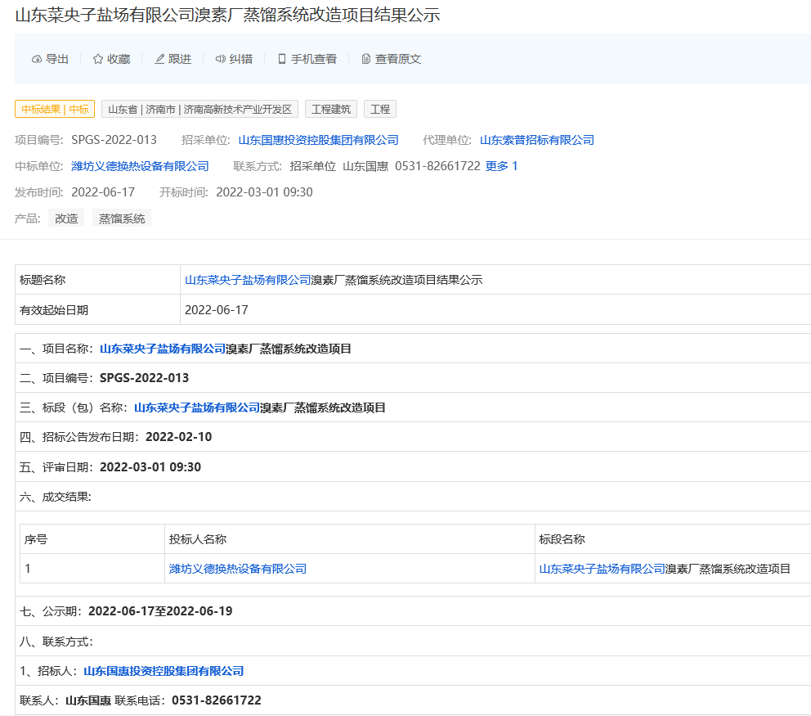This screenshot has height=716, width=811.
Task: Click the 八、联系方式 heading
Action: (56, 642)
